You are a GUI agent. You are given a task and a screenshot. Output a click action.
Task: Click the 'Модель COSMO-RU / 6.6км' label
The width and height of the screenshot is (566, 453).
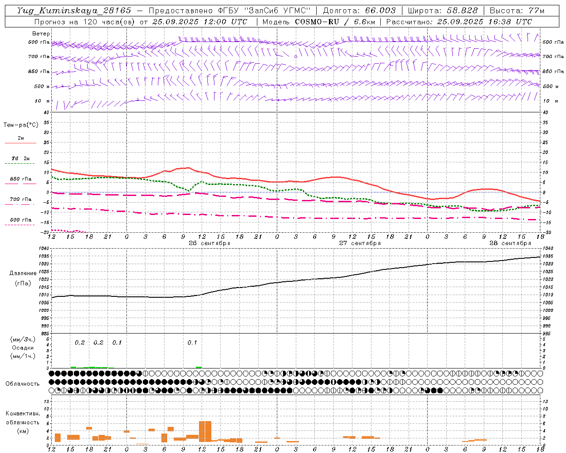click(319, 22)
